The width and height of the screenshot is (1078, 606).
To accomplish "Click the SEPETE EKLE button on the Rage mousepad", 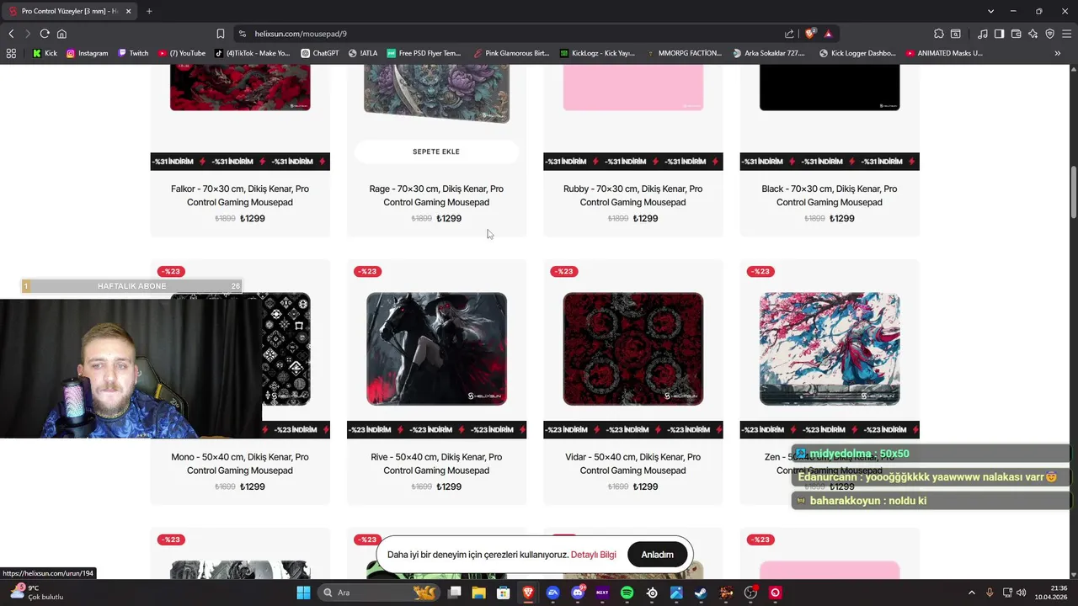I will pos(436,151).
